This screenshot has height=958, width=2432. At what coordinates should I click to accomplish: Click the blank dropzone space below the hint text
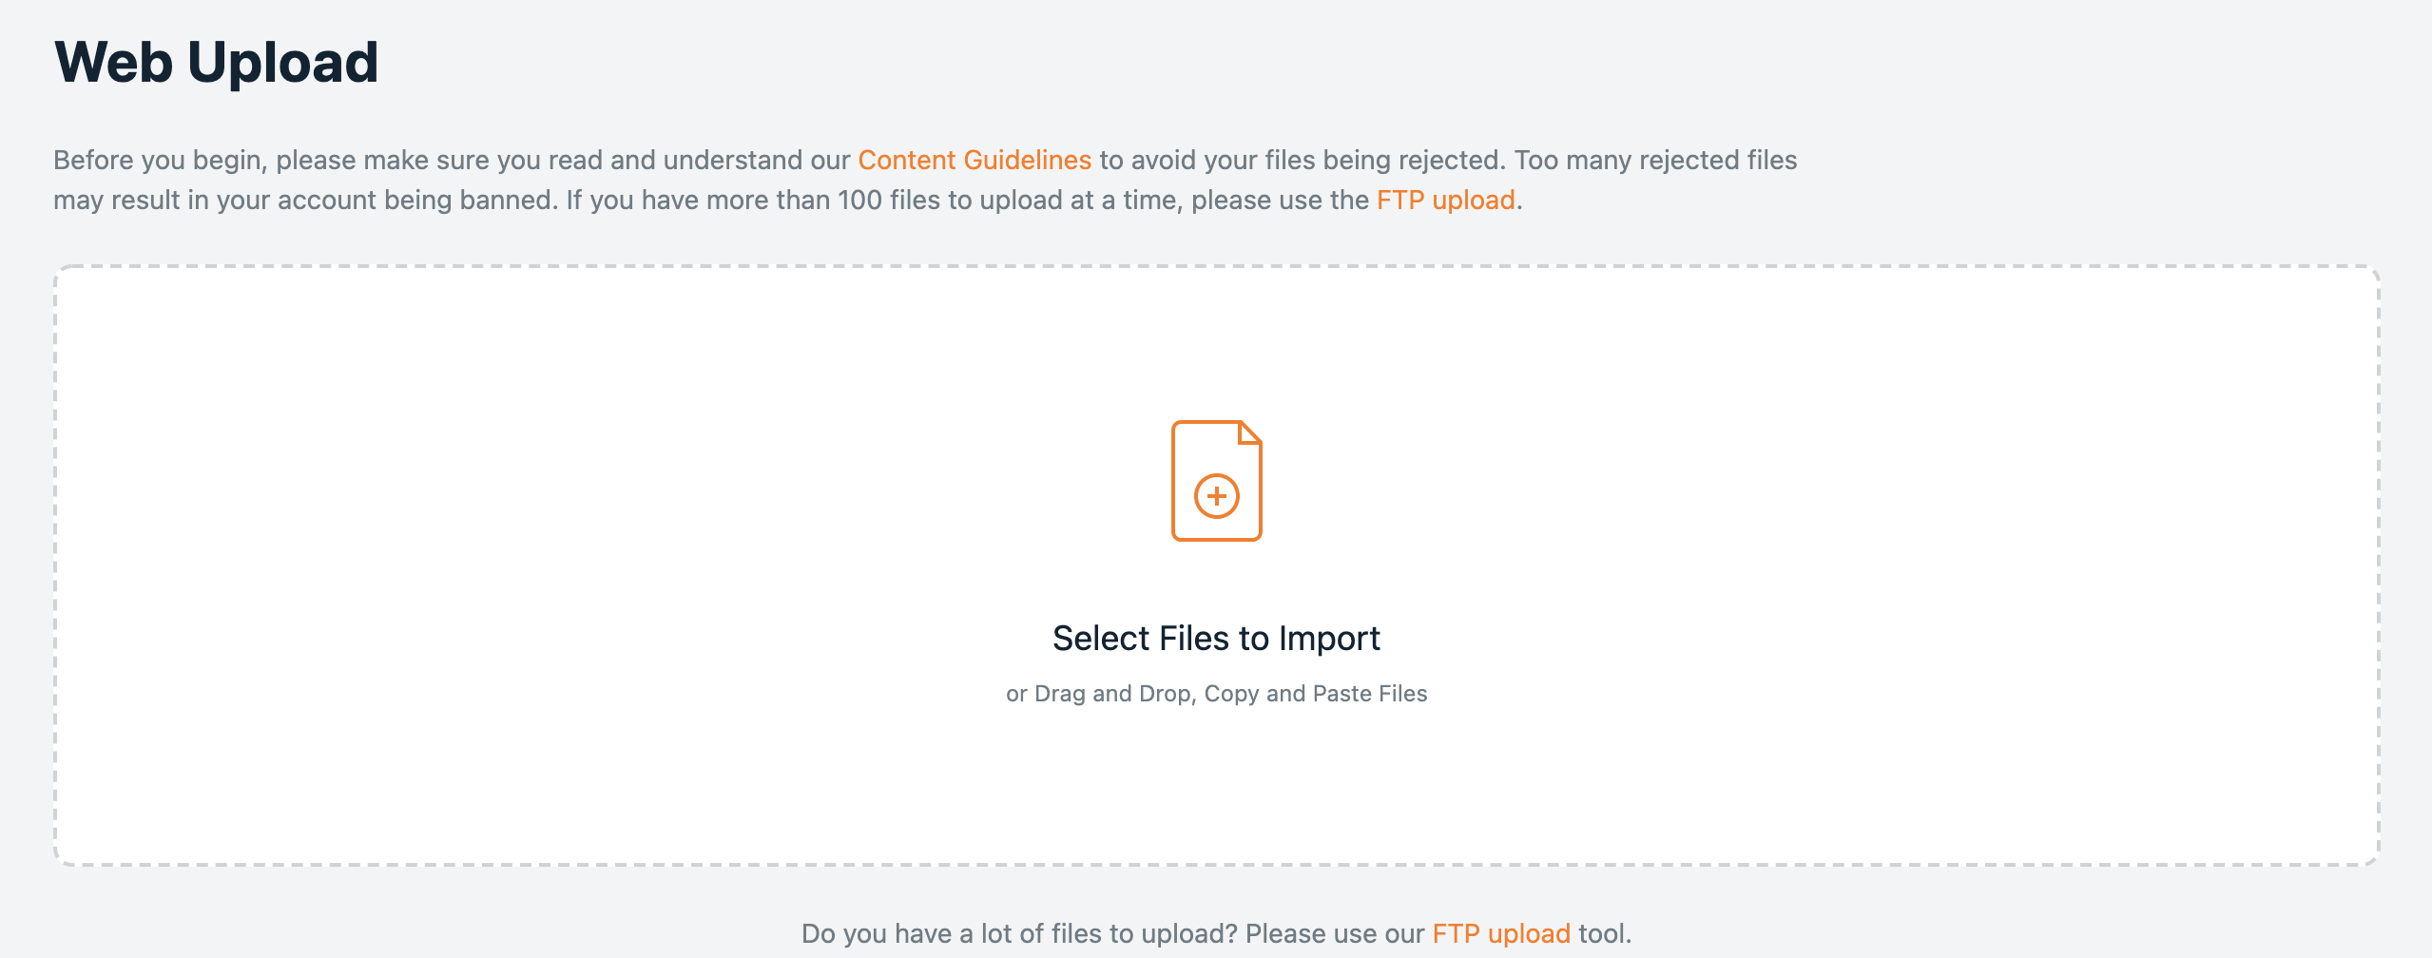[x=1216, y=789]
